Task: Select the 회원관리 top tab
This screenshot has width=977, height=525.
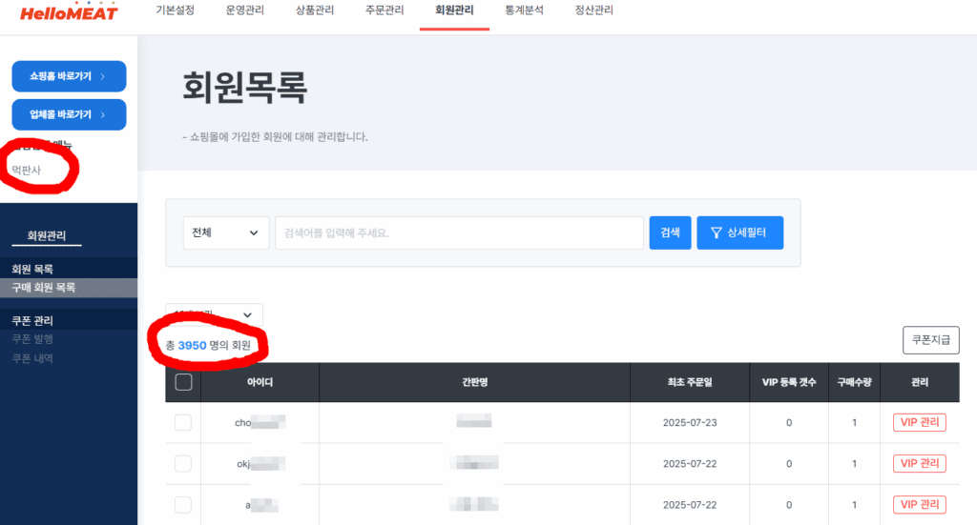Action: 454,10
